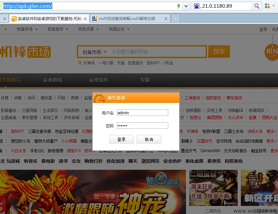Open the 机锋市场 search category dropdown
This screenshot has height=214, width=278.
point(95,52)
